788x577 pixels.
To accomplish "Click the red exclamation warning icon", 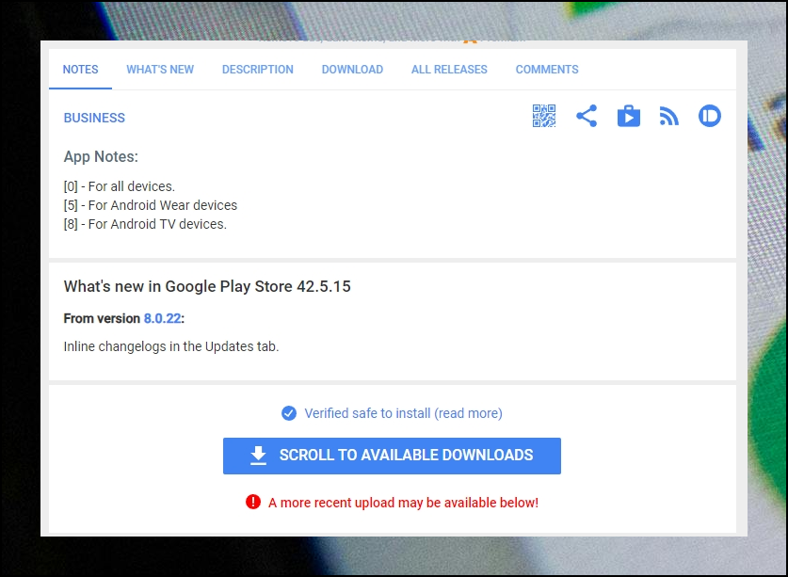I will tap(253, 502).
